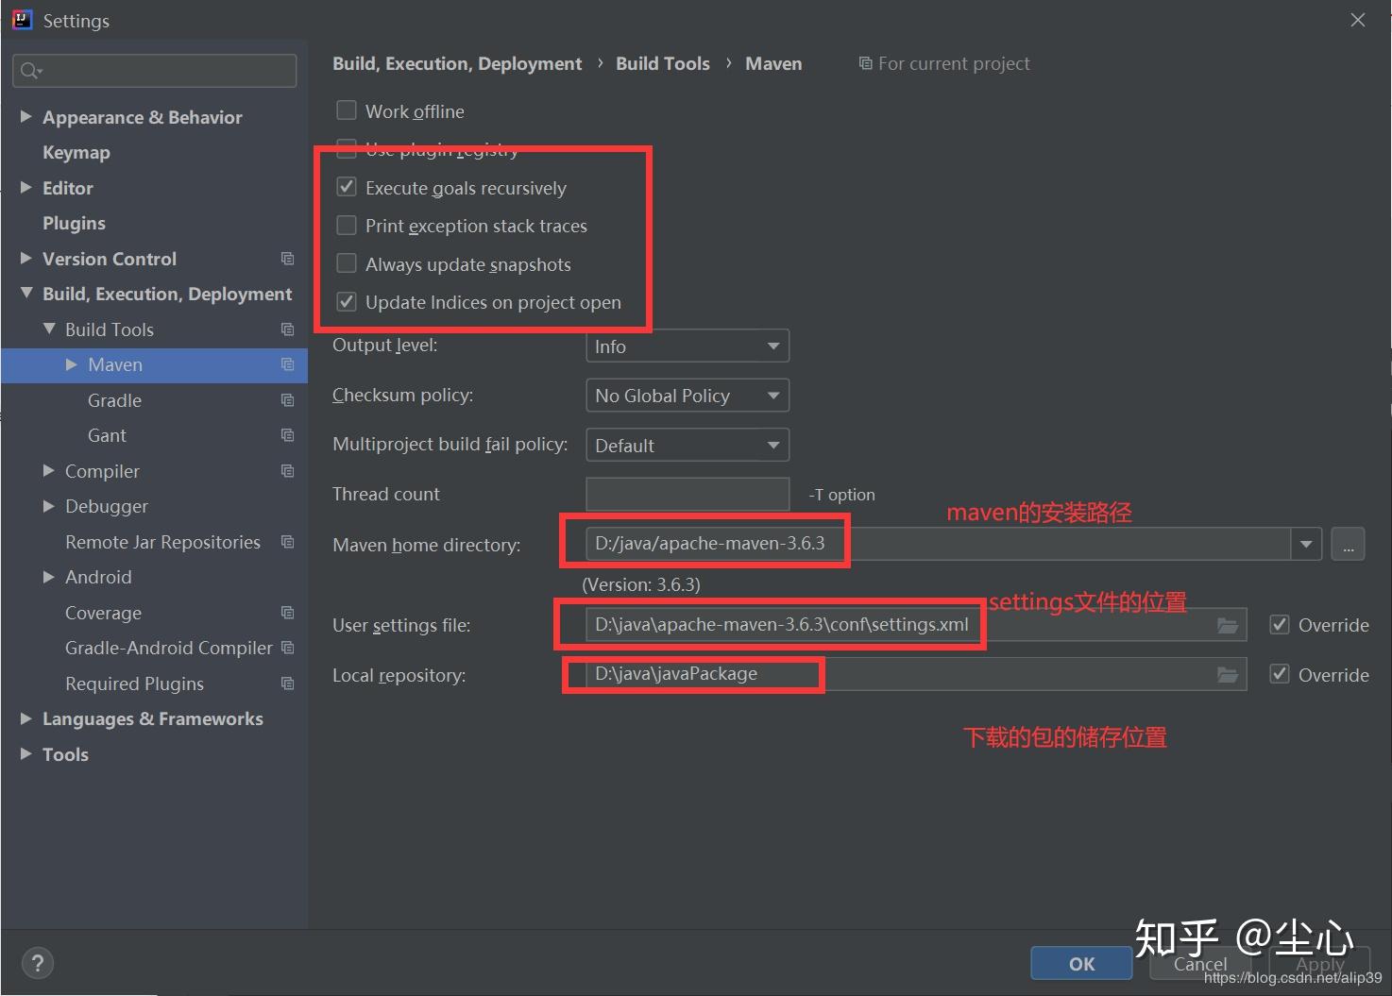This screenshot has width=1392, height=996.
Task: Click Build Tools breadcrumb
Action: pos(663,63)
